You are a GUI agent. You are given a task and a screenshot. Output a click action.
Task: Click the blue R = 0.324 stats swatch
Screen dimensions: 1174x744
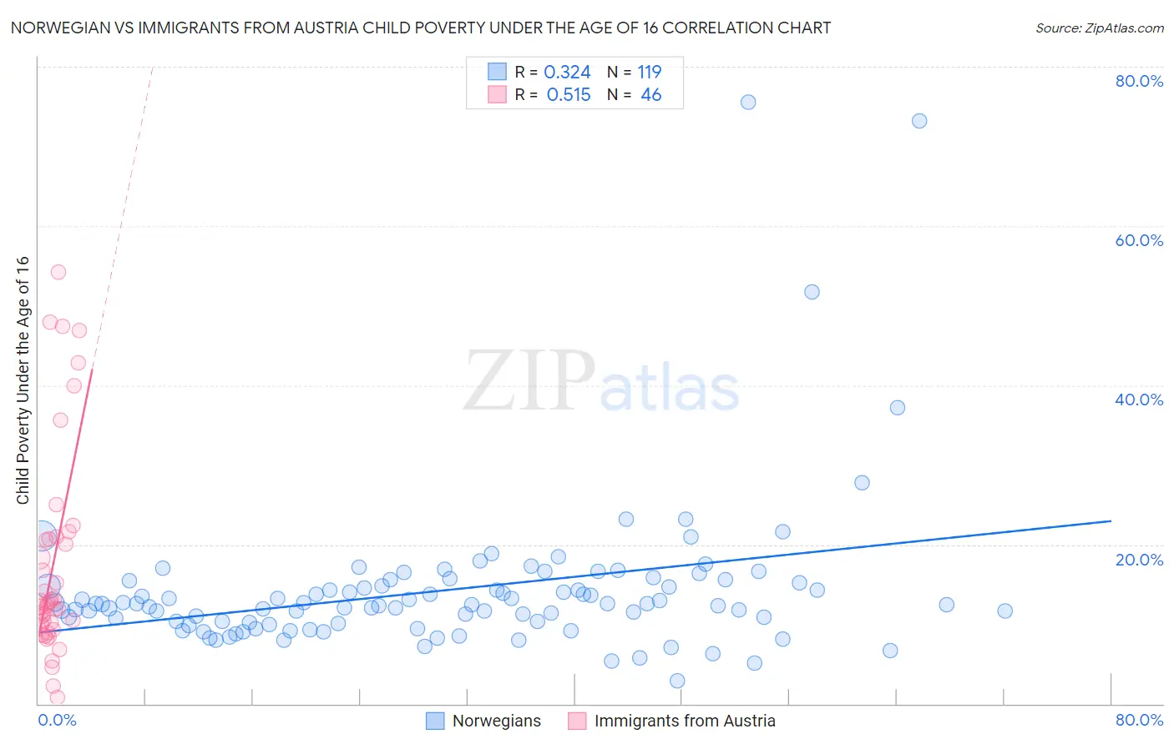point(498,72)
